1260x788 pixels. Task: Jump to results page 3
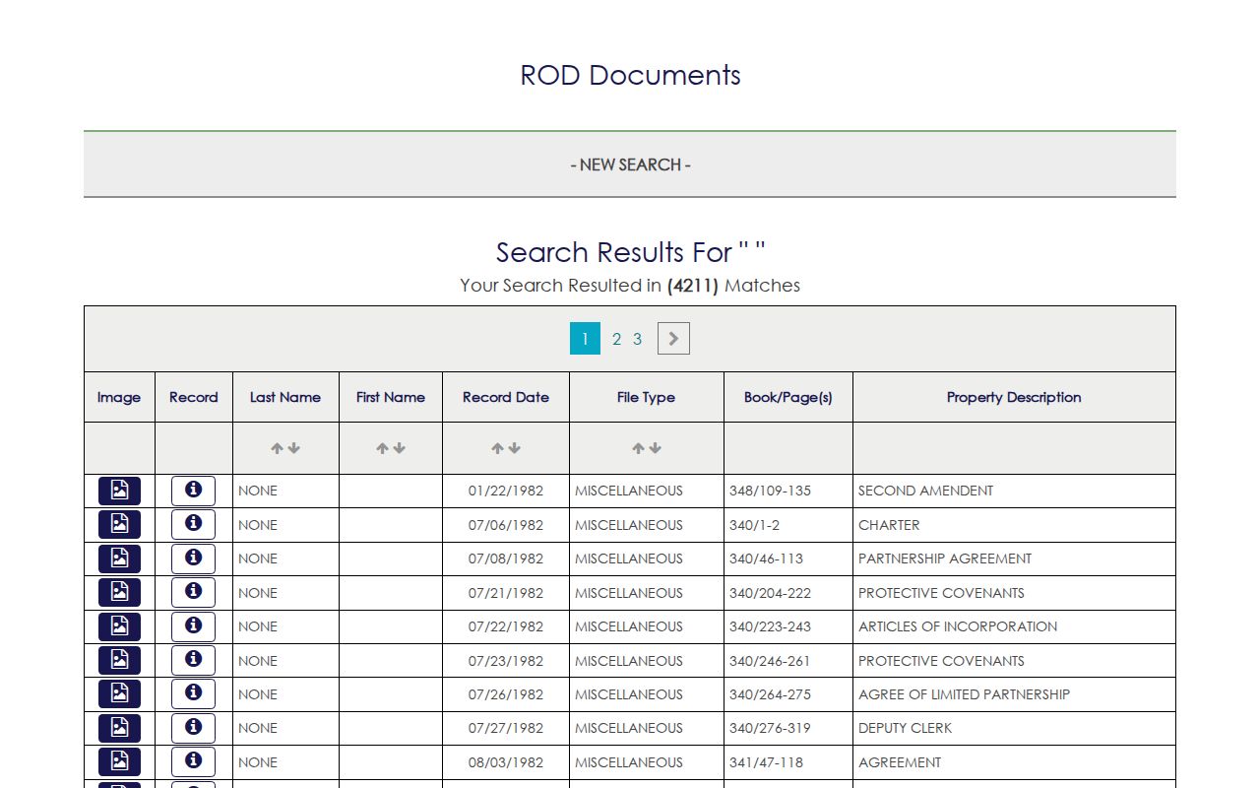point(637,339)
